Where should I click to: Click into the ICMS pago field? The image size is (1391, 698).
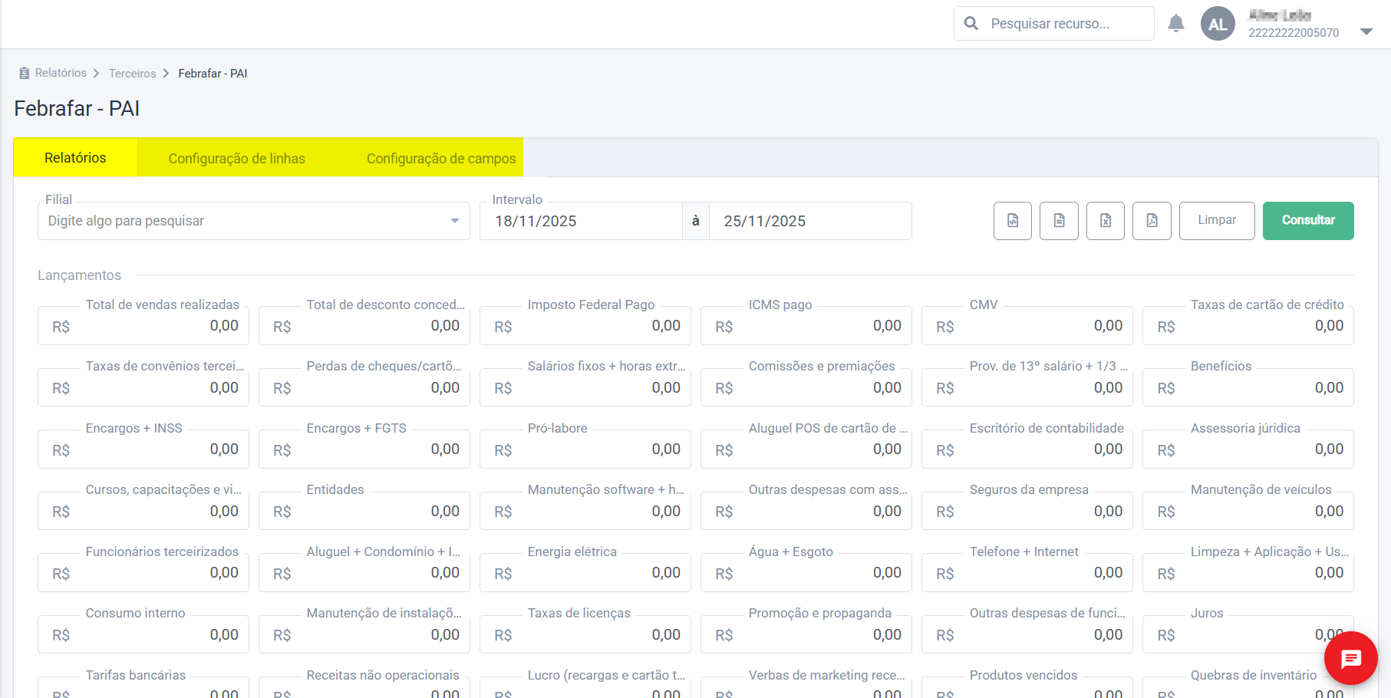(x=806, y=326)
